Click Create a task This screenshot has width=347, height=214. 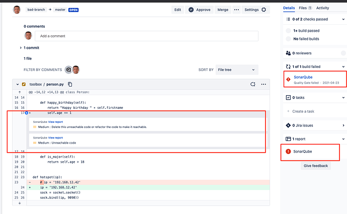tap(303, 111)
